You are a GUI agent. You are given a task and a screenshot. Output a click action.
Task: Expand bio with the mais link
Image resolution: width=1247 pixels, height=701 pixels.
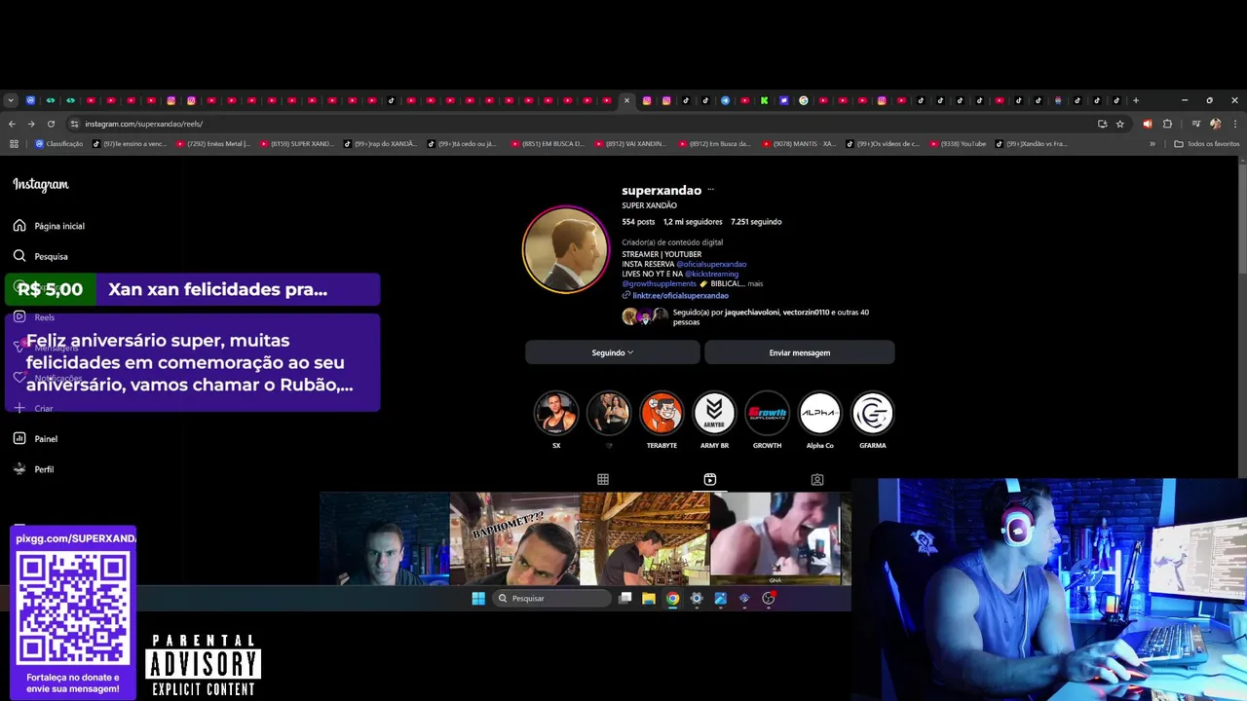(x=755, y=283)
